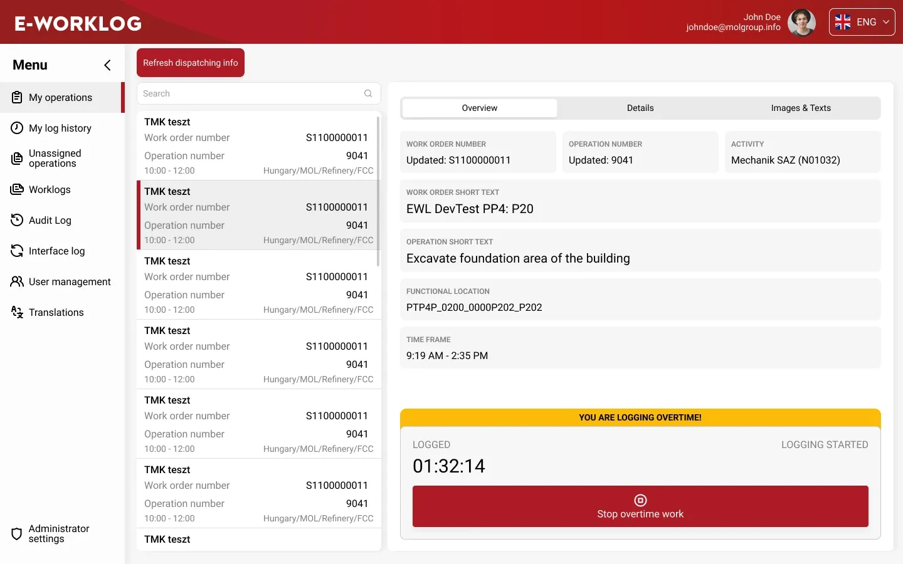Click the shield icon for Administrator settings
Image resolution: width=903 pixels, height=564 pixels.
[17, 534]
